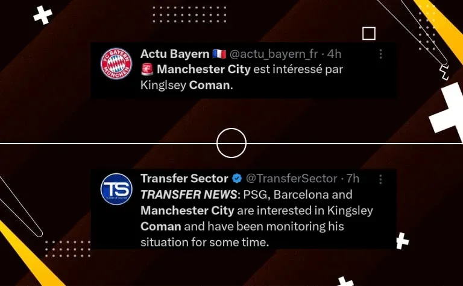The height and width of the screenshot is (286, 463).
Task: Click the white plus sign in top-left corner
Action: point(43,14)
